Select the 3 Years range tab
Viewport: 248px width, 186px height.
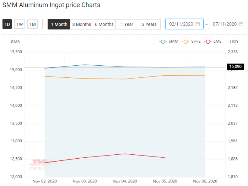pyautogui.click(x=149, y=24)
